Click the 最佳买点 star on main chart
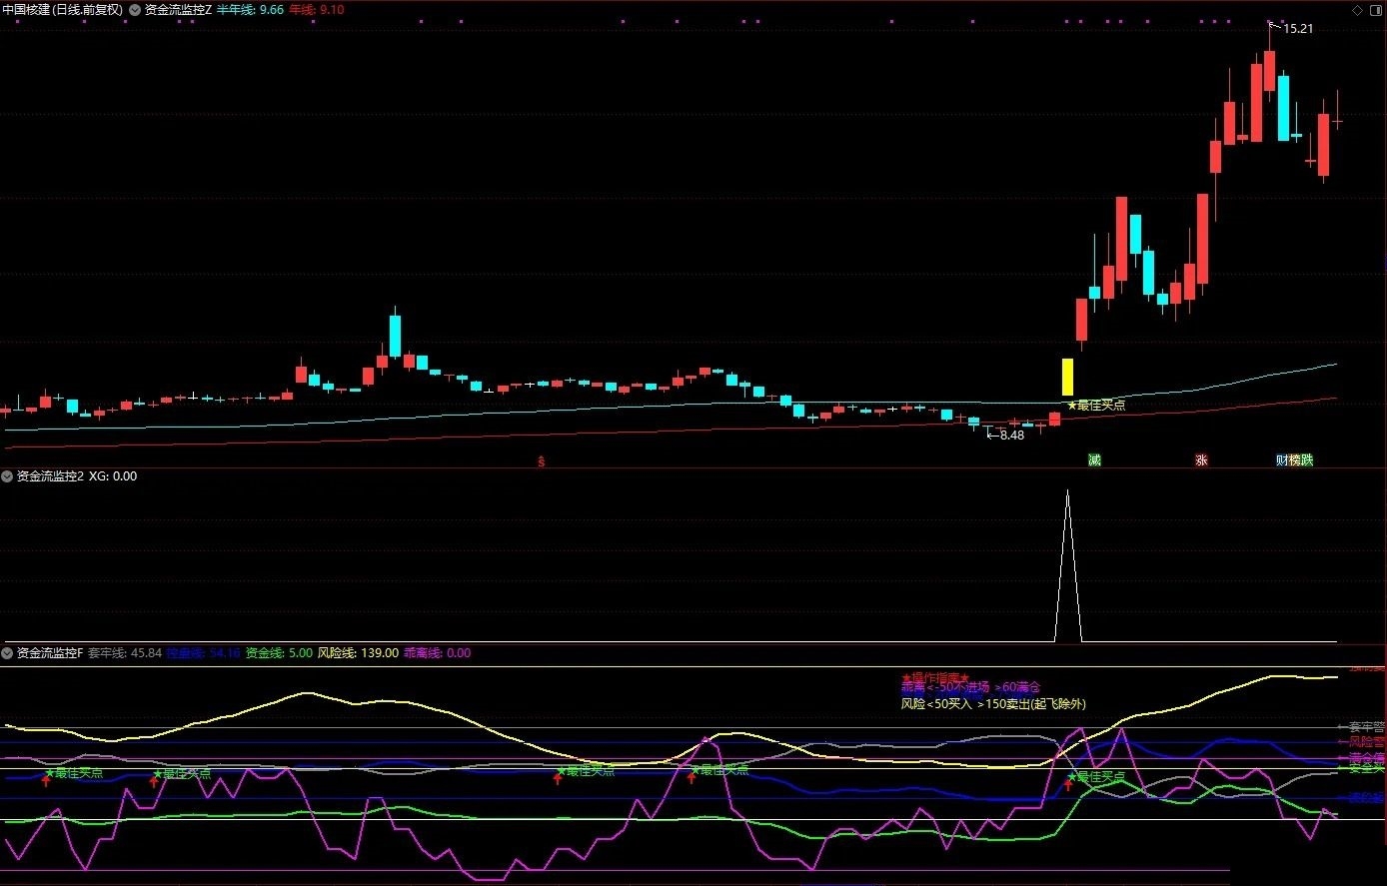This screenshot has width=1387, height=886. 1095,406
